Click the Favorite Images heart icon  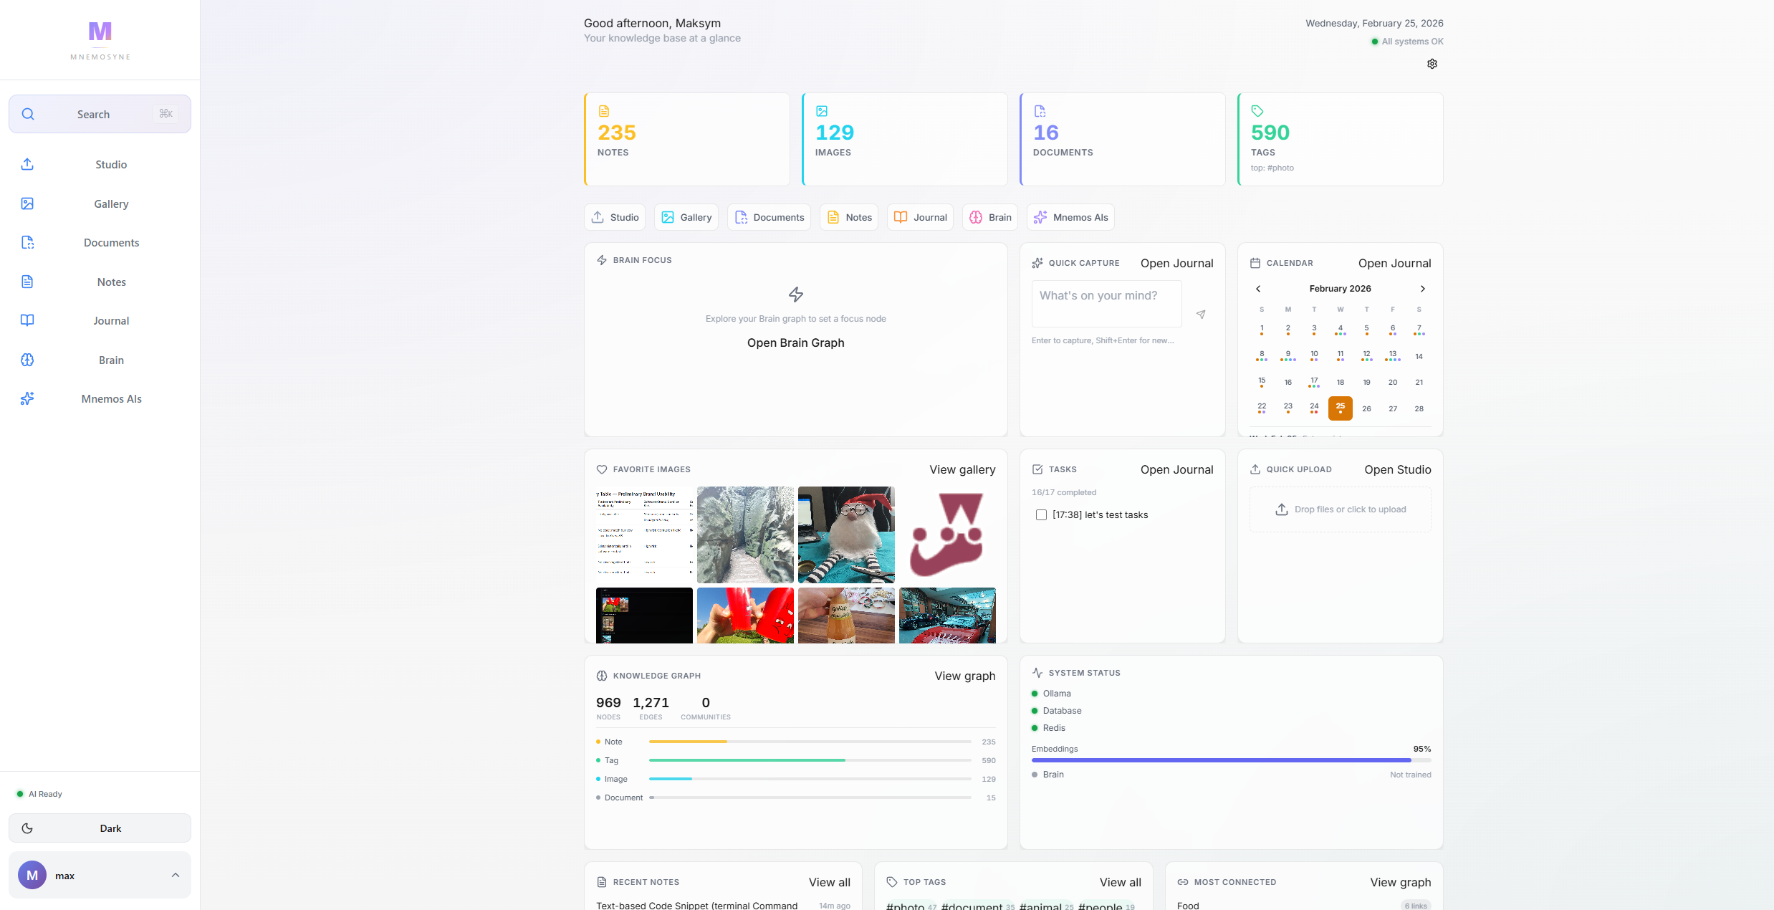pos(602,469)
